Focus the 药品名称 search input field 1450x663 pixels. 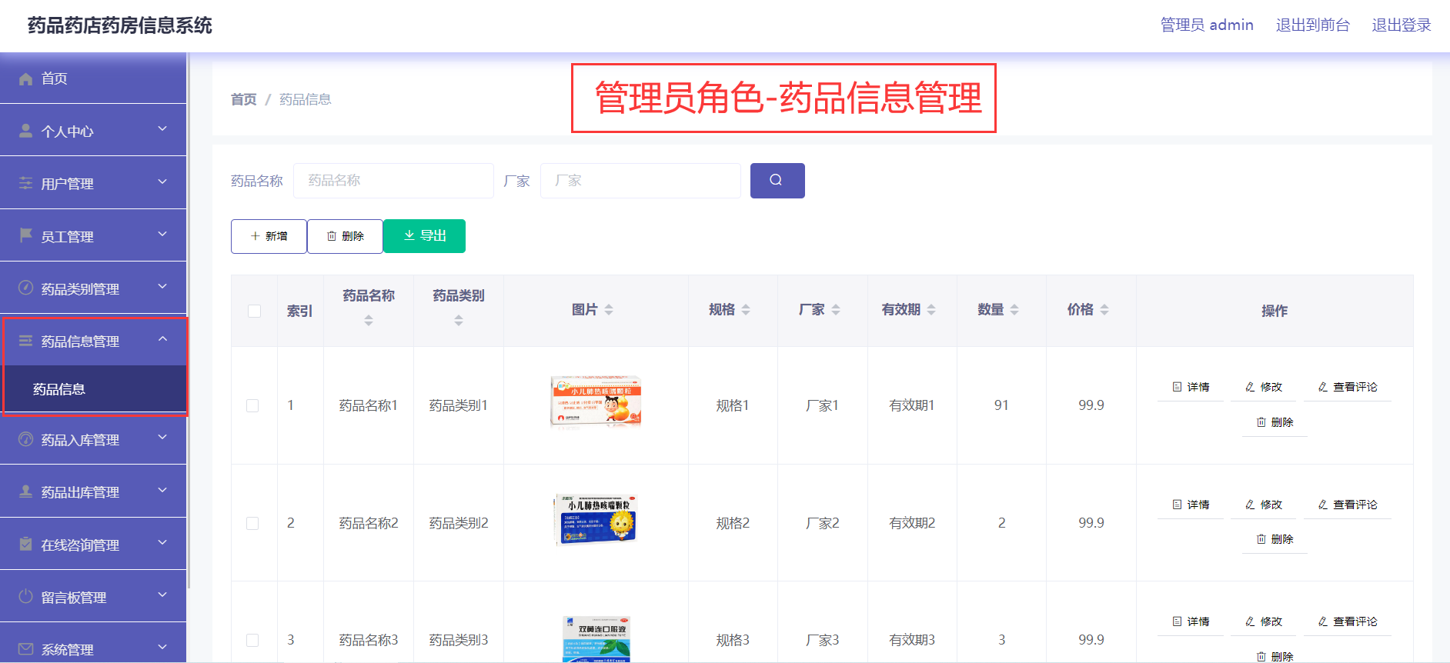[393, 181]
